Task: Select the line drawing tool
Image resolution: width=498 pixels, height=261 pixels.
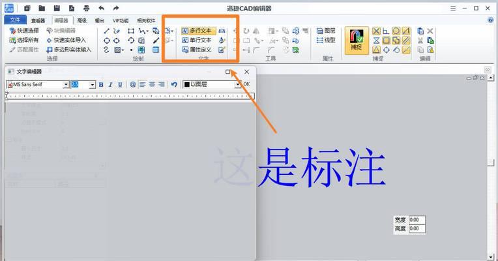Action: (x=107, y=31)
